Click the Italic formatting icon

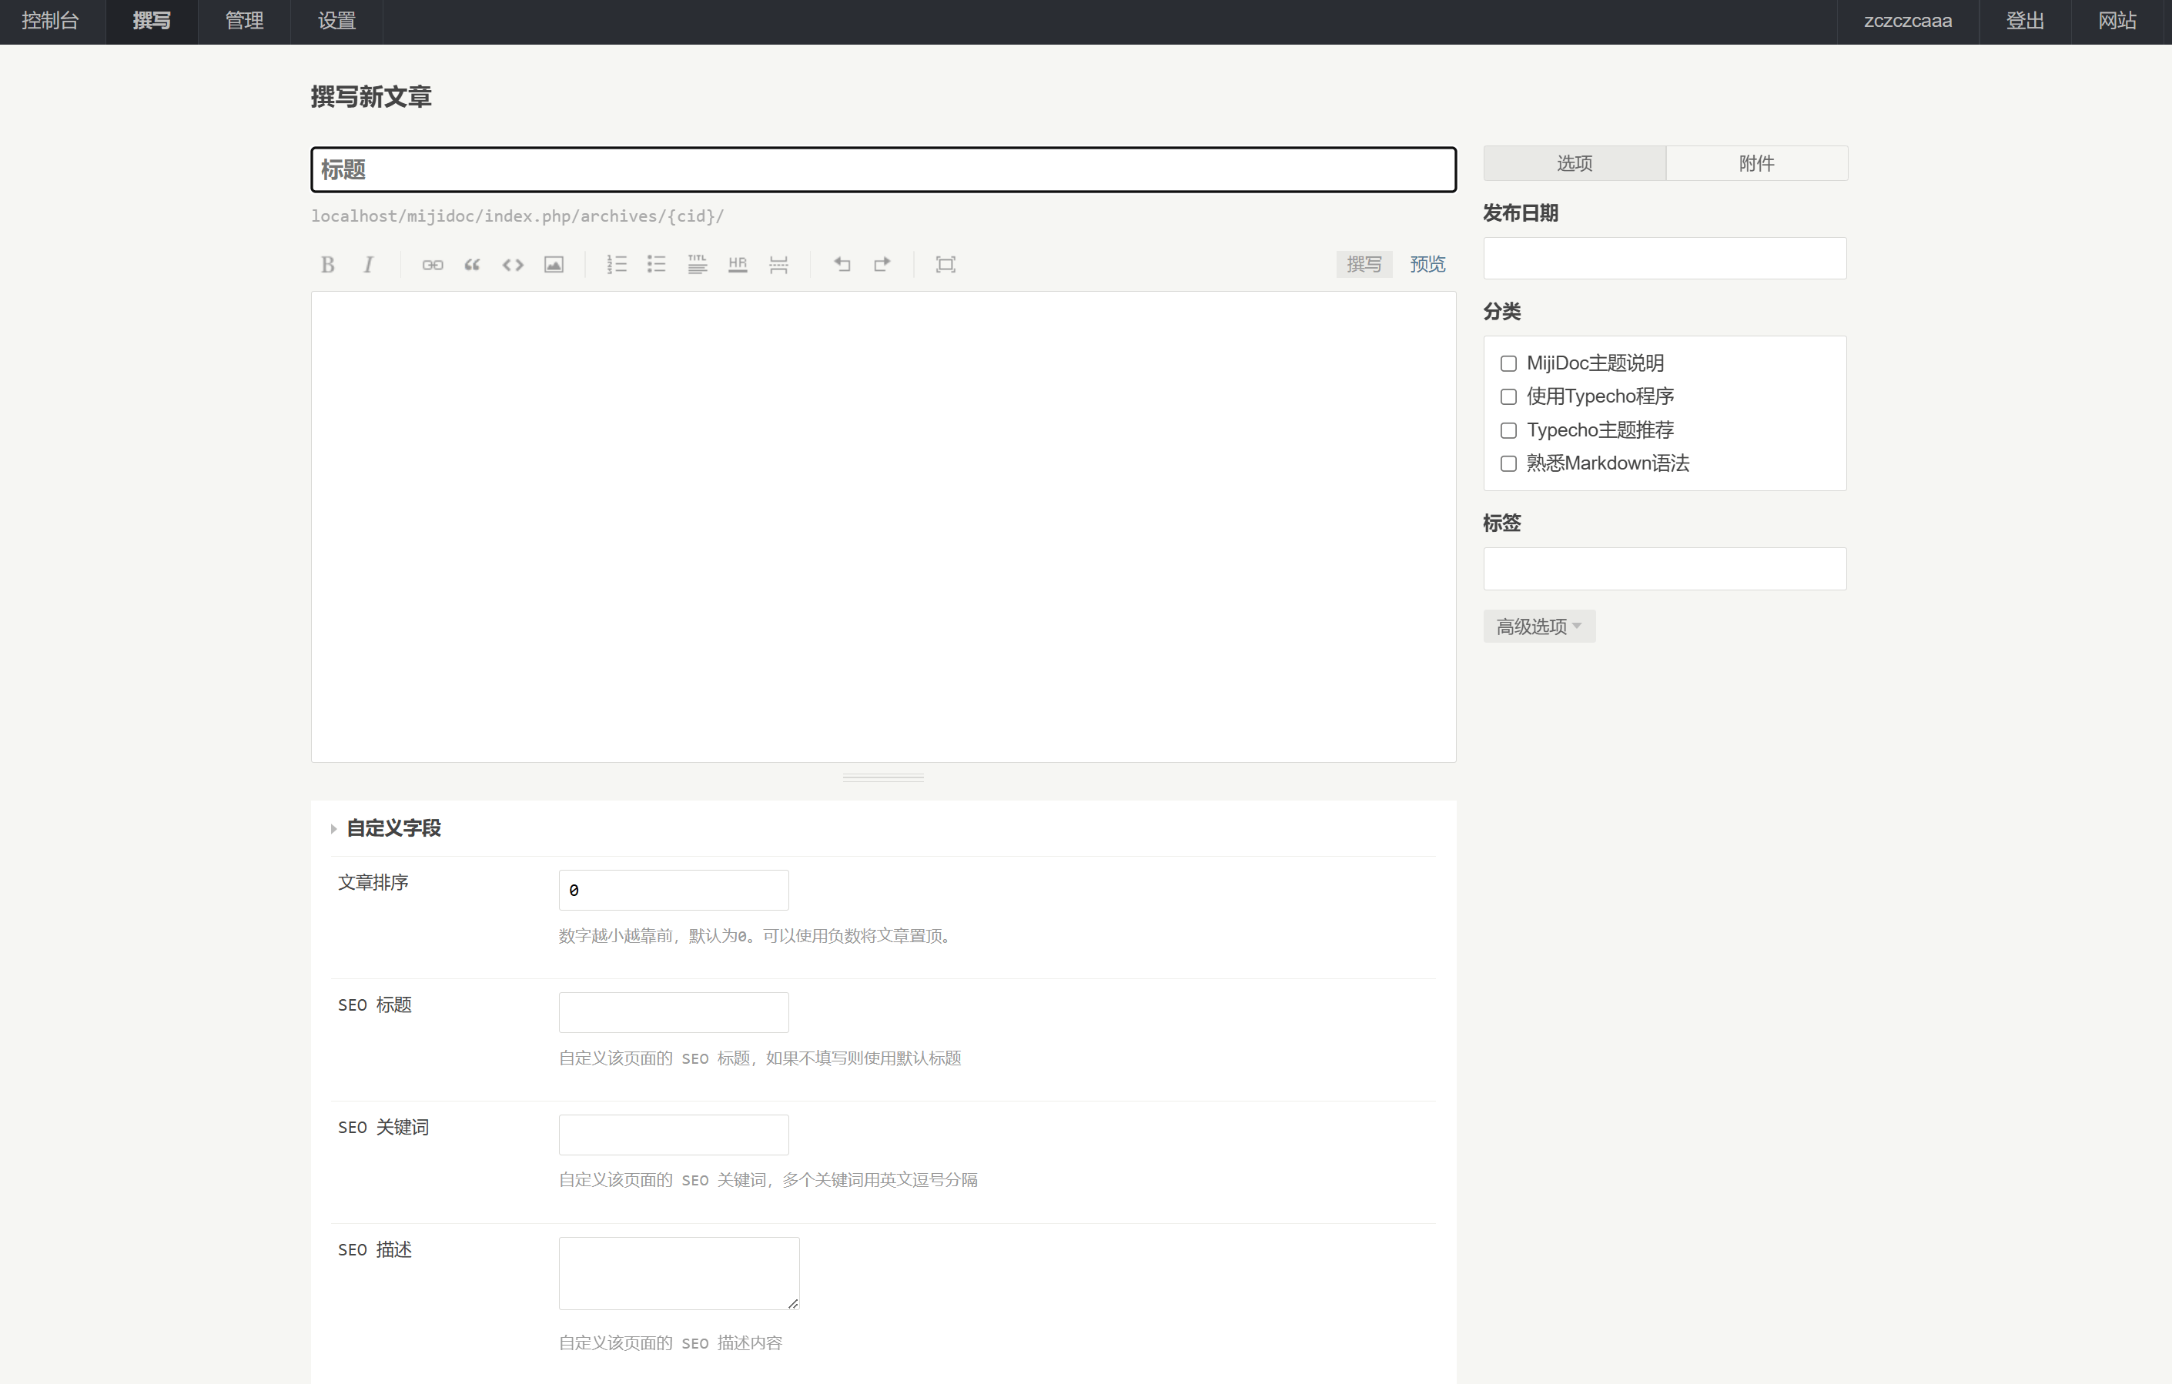(368, 264)
